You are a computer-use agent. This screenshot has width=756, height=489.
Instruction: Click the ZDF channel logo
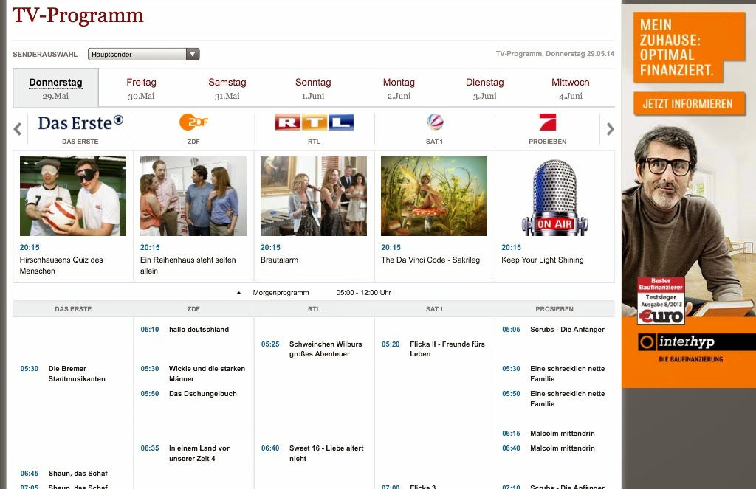194,121
